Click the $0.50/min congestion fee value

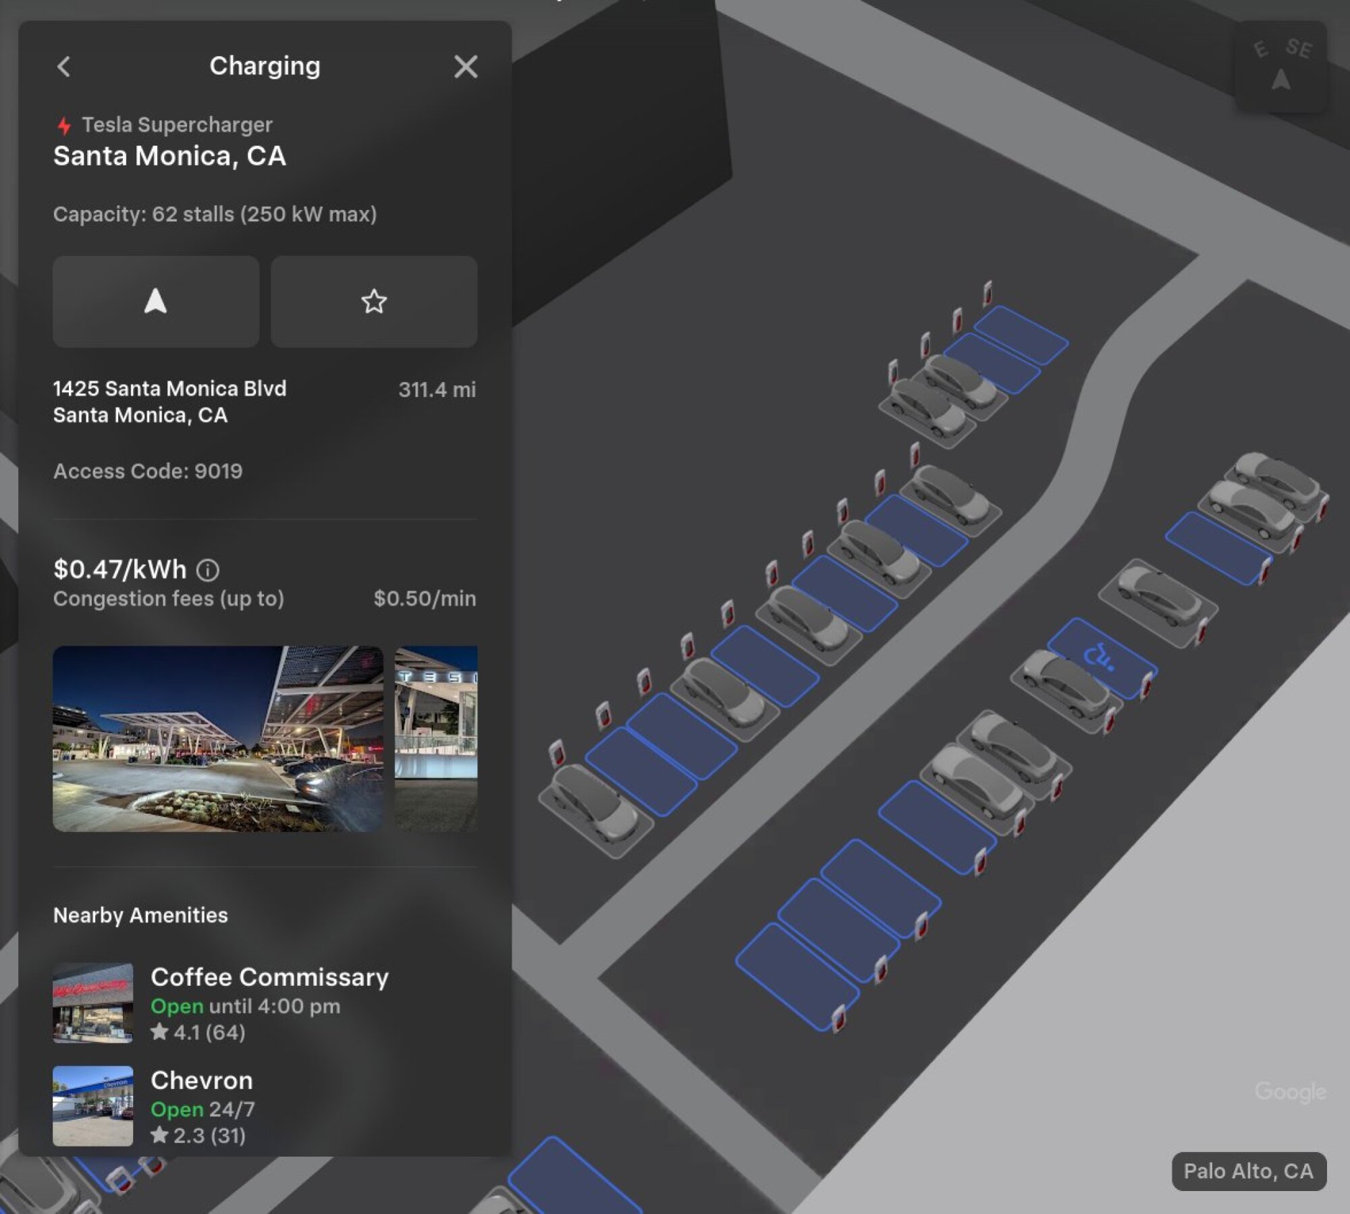pos(426,599)
